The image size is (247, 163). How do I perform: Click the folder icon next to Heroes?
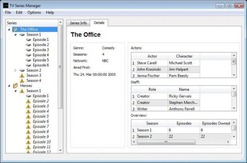tap(15, 86)
